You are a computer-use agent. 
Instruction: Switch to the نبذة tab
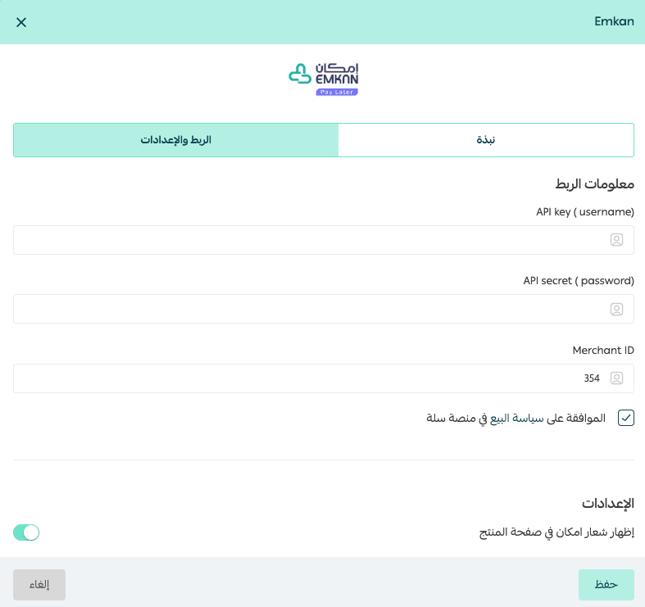tap(486, 140)
